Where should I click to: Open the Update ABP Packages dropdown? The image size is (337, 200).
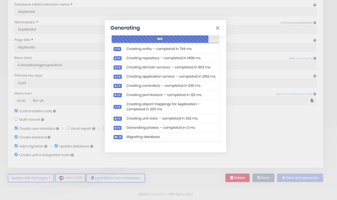31,178
